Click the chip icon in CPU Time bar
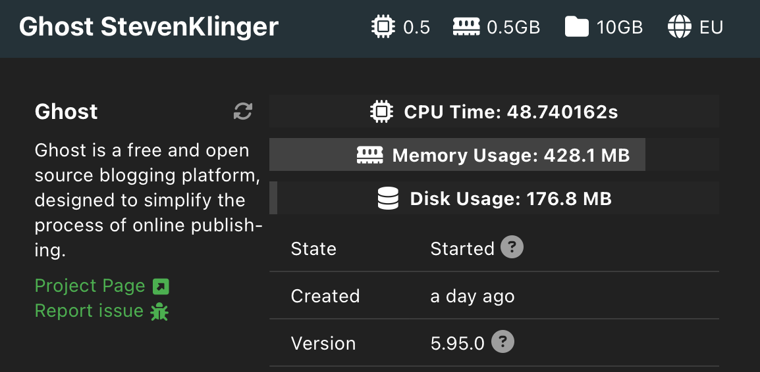This screenshot has width=760, height=372. (382, 112)
